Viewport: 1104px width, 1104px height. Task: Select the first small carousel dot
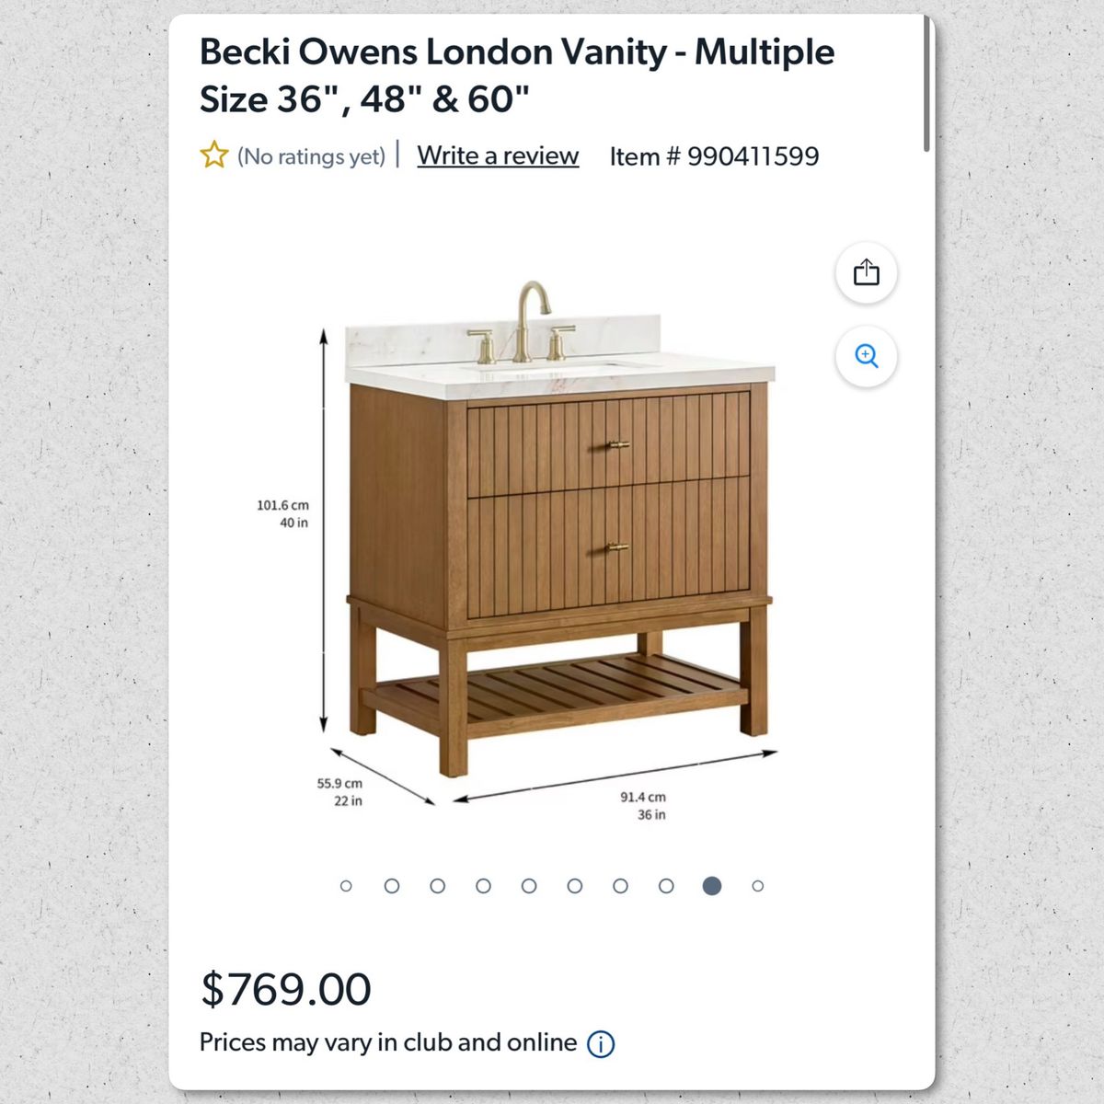[346, 886]
